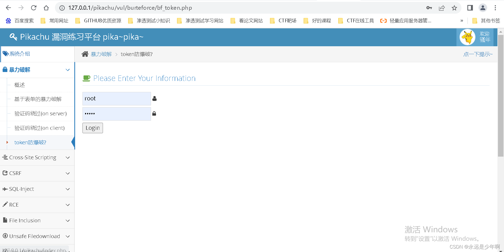Open the 百度搜索 bookmark
Image resolution: width=504 pixels, height=252 pixels.
coord(20,21)
